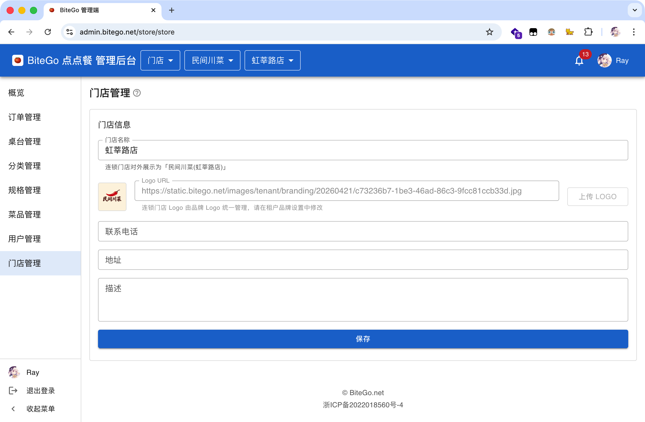Open 订单管理 in the sidebar
This screenshot has height=422, width=645.
coord(40,117)
